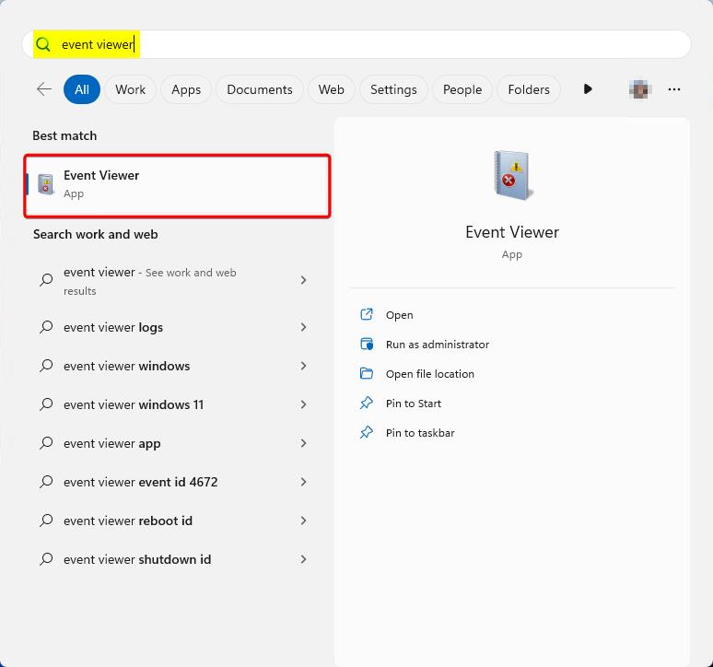
Task: Expand chevron for 'event viewer windows 11'
Action: pos(303,404)
